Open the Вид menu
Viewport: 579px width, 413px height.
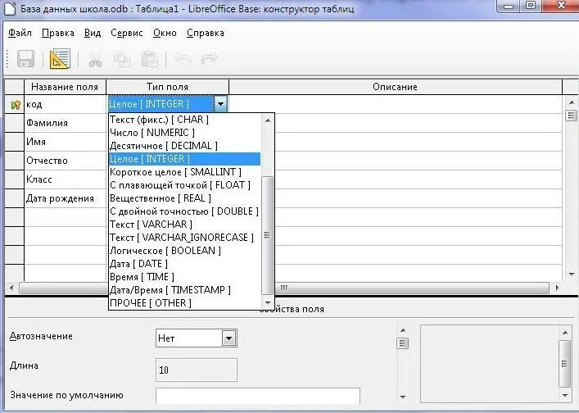pos(93,33)
